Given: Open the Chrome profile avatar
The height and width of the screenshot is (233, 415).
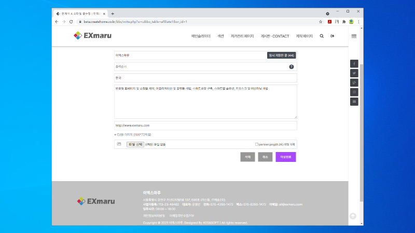Looking at the screenshot, I should coord(351,22).
